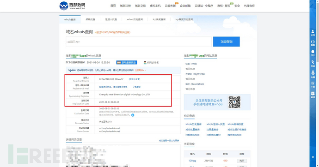The width and height of the screenshot is (319, 167).
Task: Open the 工单 ticket sidebar icon
Action: coord(313,84)
